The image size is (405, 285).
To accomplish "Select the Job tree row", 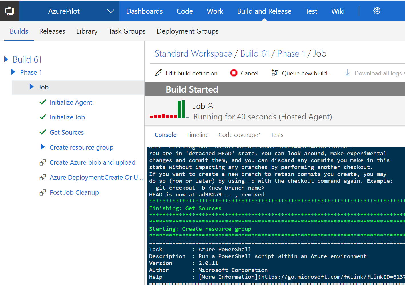I will pos(78,87).
